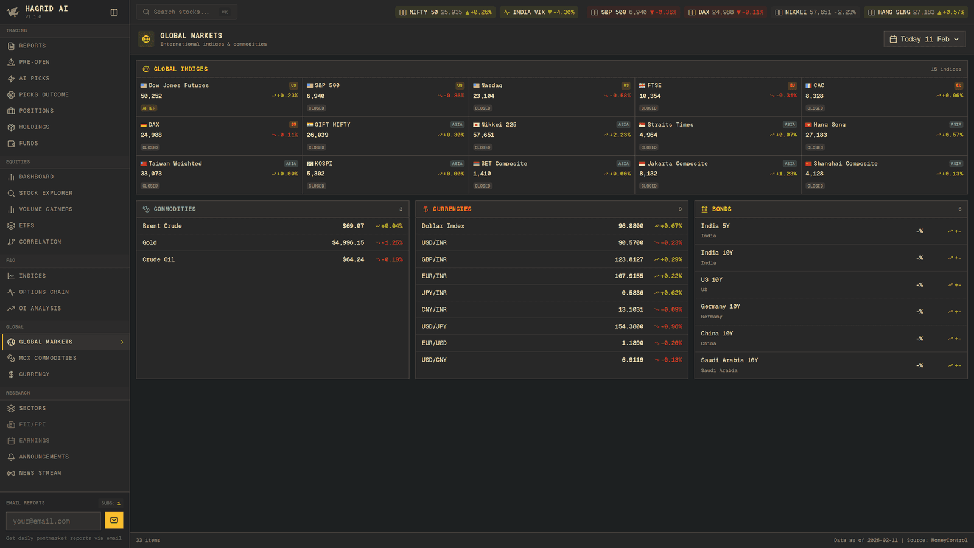This screenshot has width=974, height=548.
Task: Go to the Dashboard menu item
Action: pos(65,177)
